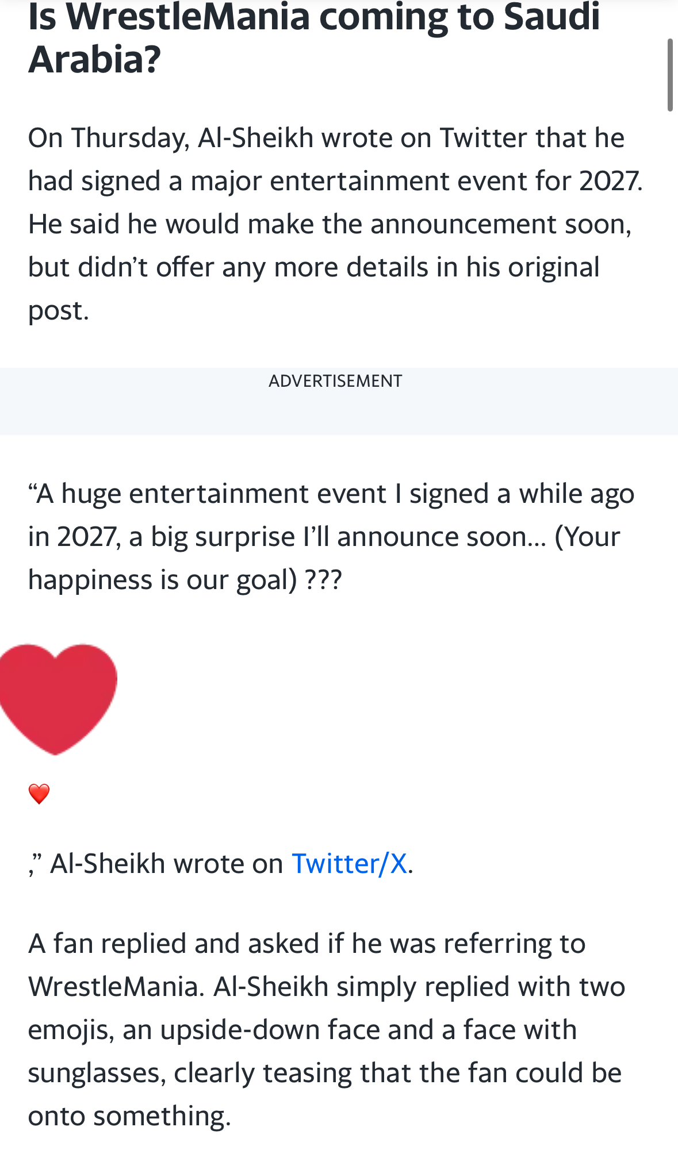
Task: Click the quote starting "A huge entertainment event"
Action: [x=331, y=537]
